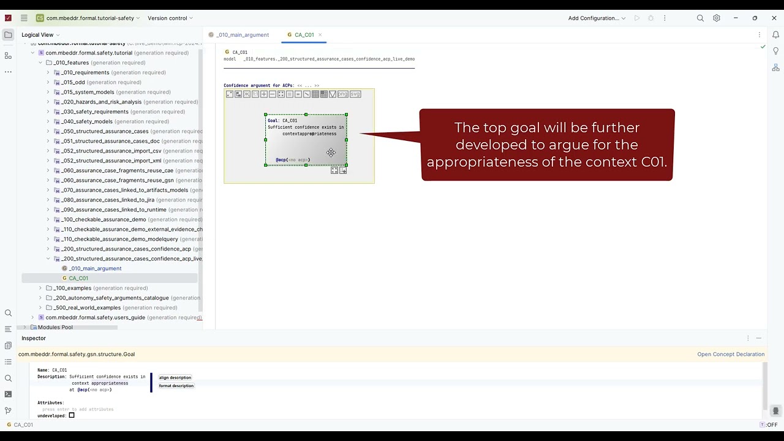Screen dimensions: 784x441
Task: Select CA_C01 node in project tree
Action: (x=78, y=278)
